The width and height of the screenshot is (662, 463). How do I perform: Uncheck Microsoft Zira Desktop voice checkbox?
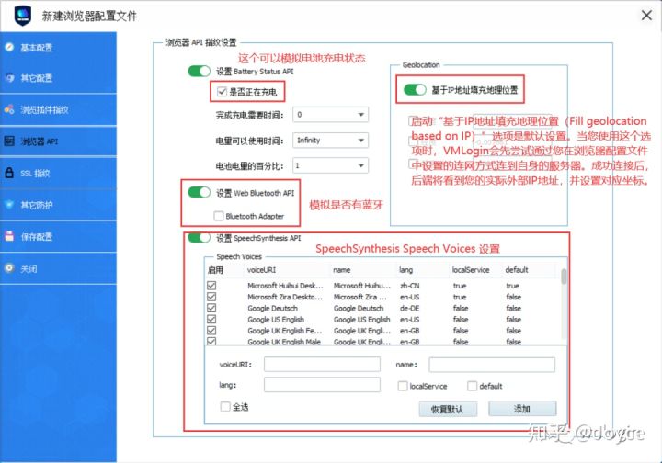(211, 297)
